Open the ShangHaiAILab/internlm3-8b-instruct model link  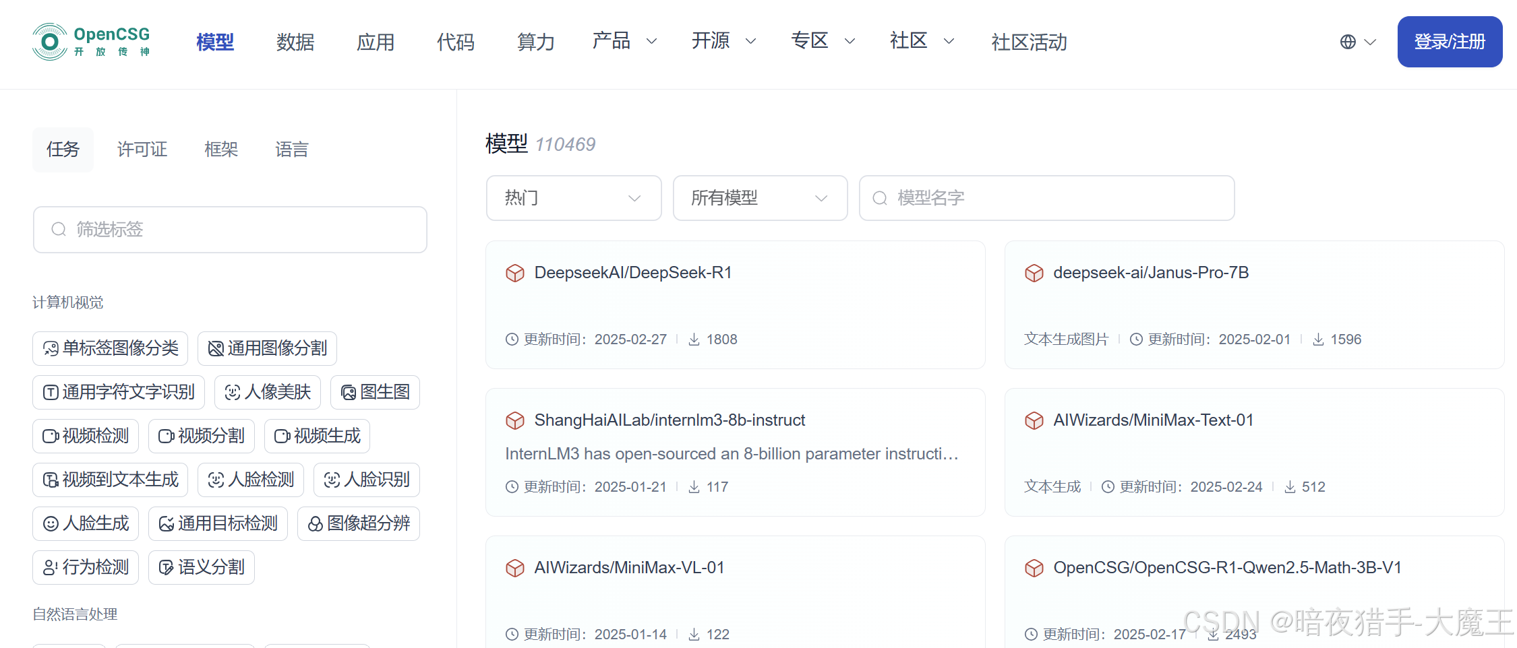point(670,420)
